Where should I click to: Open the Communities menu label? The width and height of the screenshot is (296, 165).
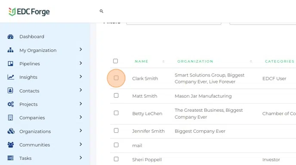tap(35, 145)
